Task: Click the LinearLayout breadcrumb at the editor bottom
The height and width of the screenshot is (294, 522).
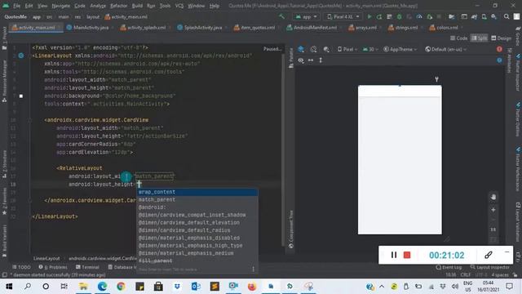Action: [x=46, y=258]
